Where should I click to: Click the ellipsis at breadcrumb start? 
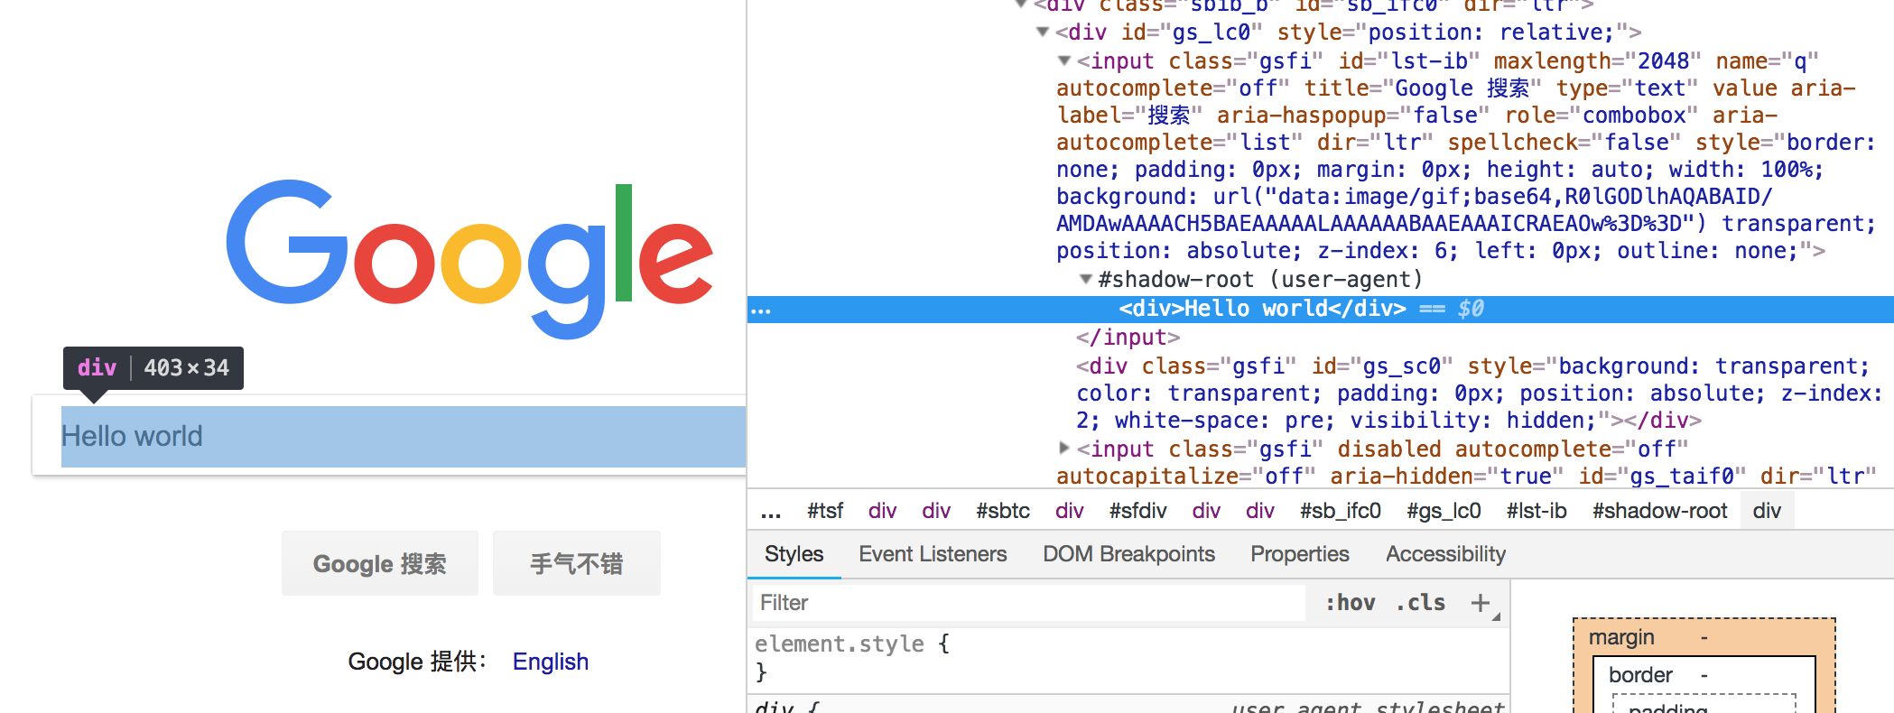(770, 512)
